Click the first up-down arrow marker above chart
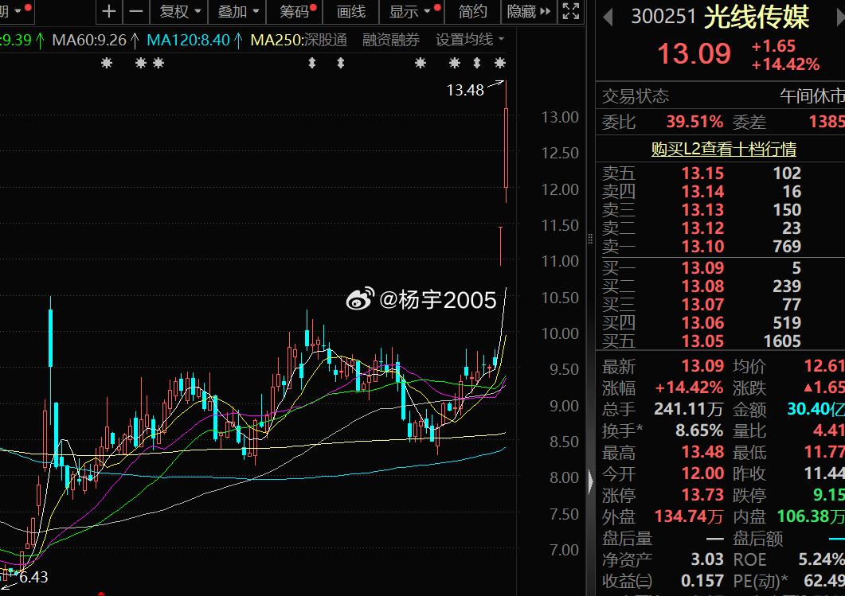 pos(312,63)
